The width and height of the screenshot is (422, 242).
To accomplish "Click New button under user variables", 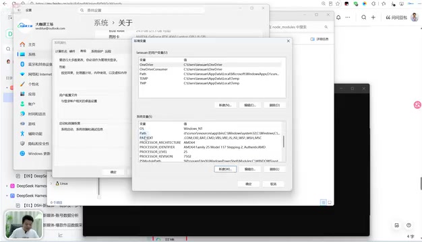I will click(x=225, y=105).
